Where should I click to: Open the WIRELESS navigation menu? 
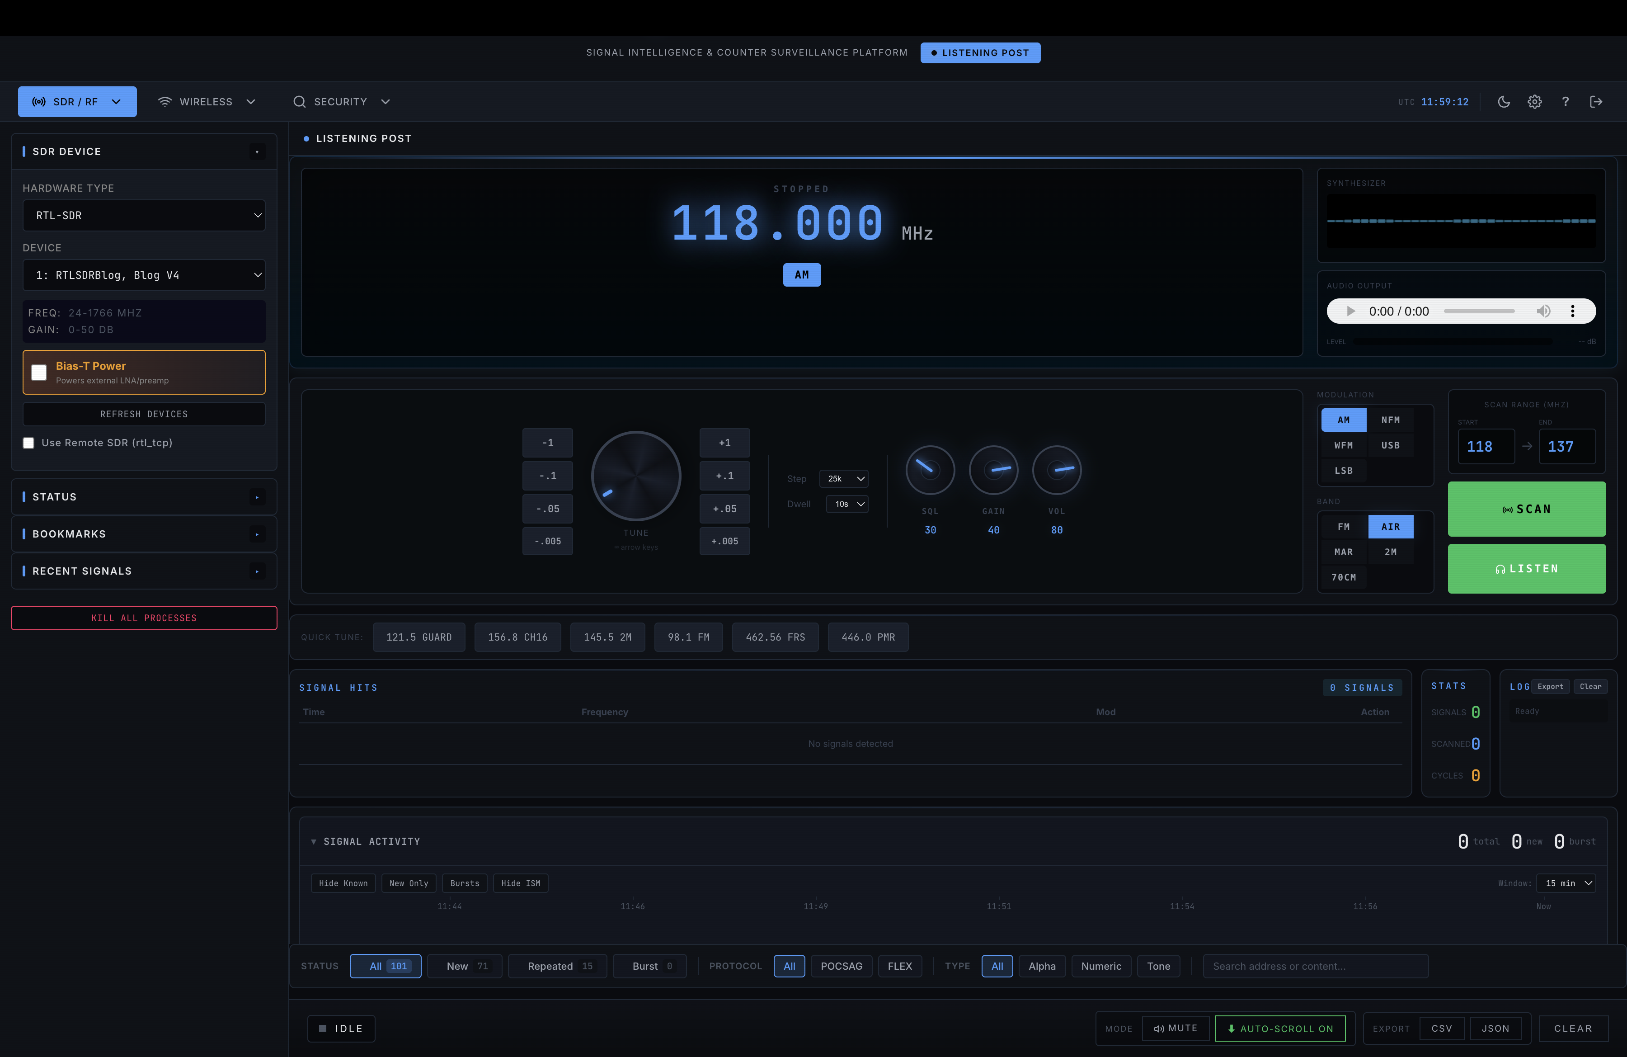tap(207, 102)
